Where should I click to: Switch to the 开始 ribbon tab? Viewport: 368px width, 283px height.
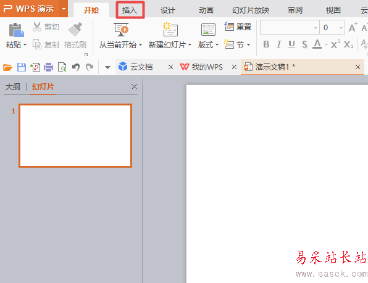pyautogui.click(x=91, y=10)
